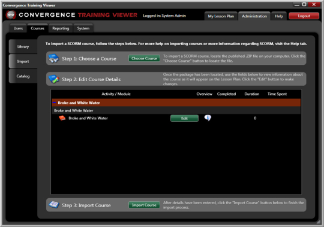The width and height of the screenshot is (324, 227).
Task: Click the Step 2: Edit Course Details heading
Action: pyautogui.click(x=91, y=79)
